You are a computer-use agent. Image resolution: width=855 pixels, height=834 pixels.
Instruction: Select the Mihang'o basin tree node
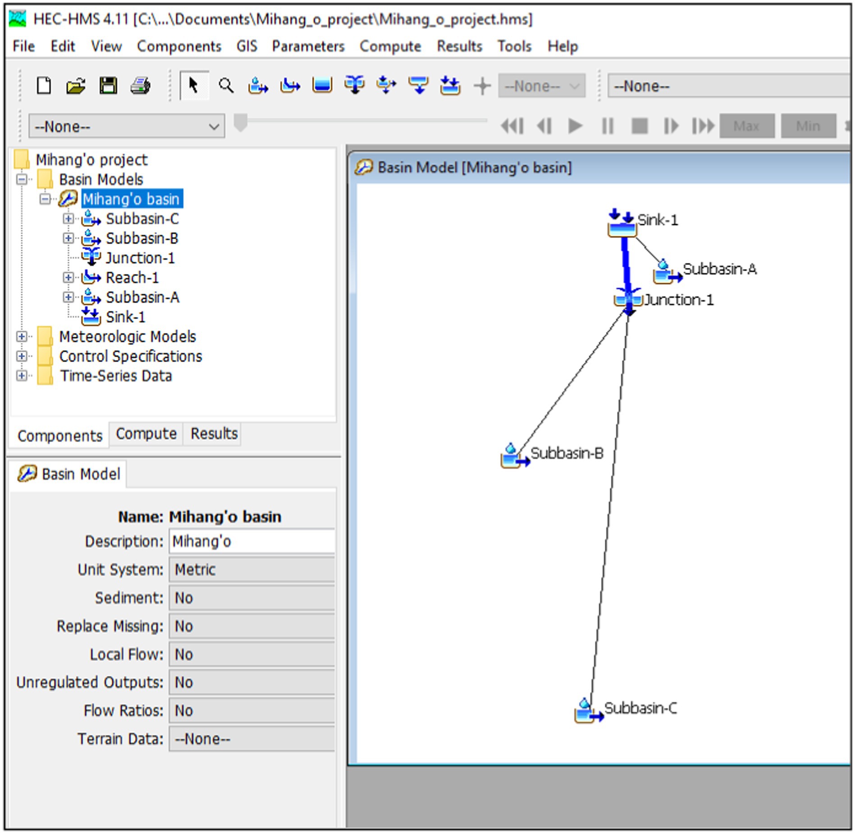click(132, 199)
